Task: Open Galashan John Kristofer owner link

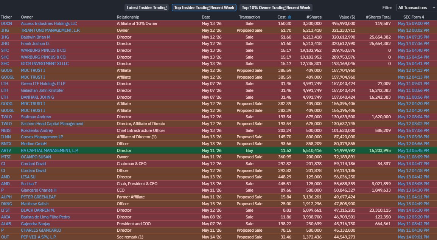Action: (42, 90)
